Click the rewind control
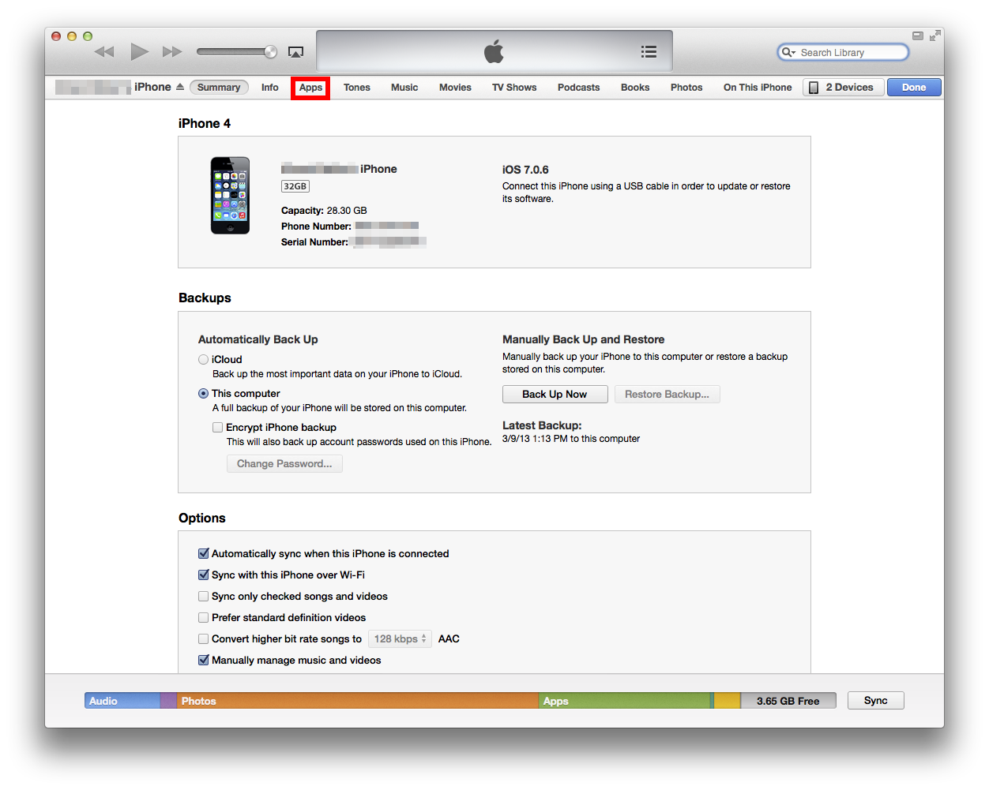 [x=103, y=51]
